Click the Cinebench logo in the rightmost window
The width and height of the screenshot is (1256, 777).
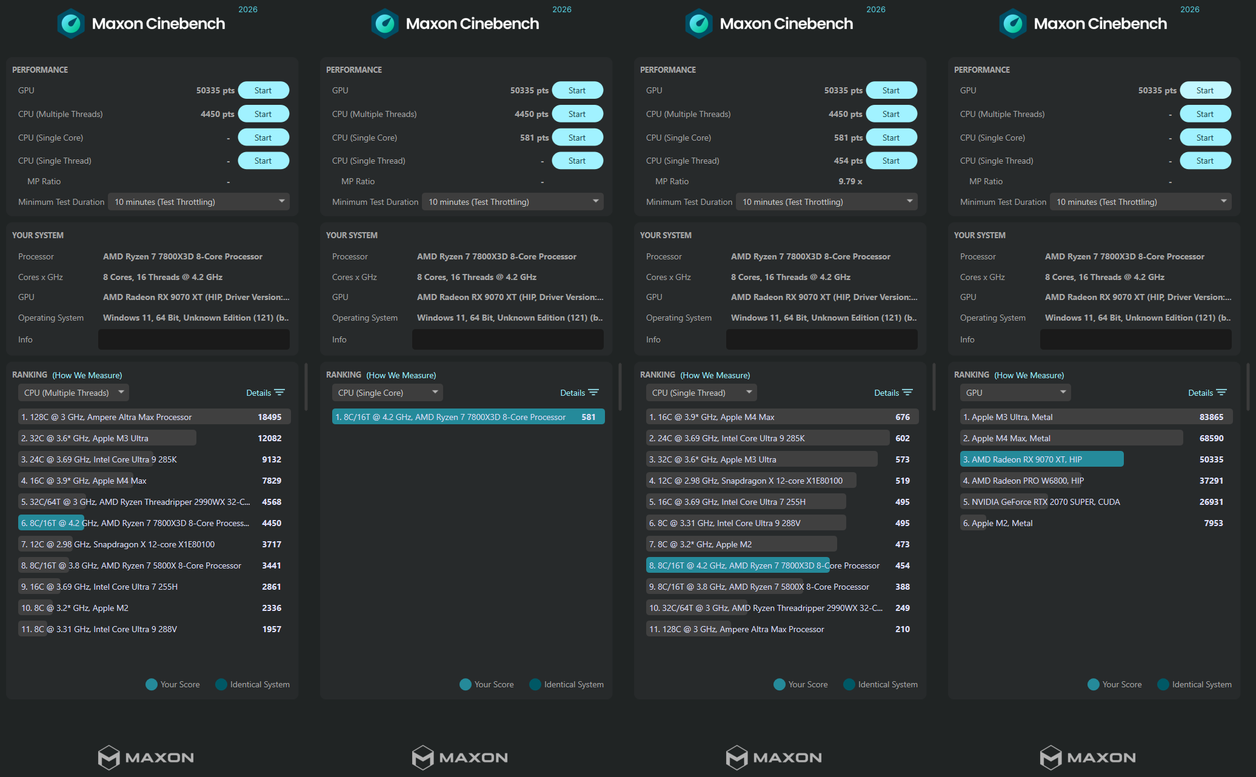(x=1013, y=24)
